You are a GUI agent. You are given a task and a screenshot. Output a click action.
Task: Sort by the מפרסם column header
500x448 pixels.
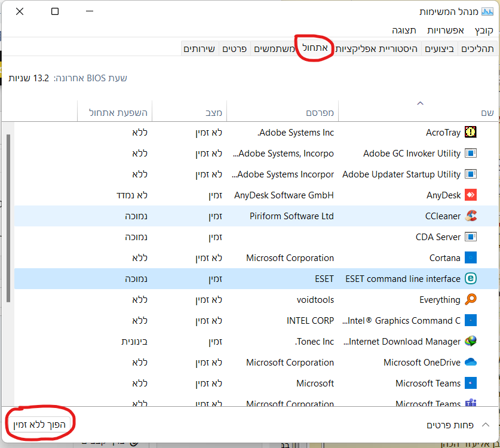coord(283,111)
